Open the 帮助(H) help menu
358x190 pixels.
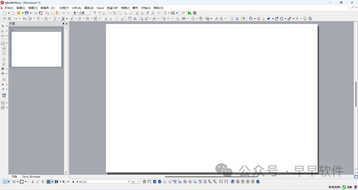(158, 8)
